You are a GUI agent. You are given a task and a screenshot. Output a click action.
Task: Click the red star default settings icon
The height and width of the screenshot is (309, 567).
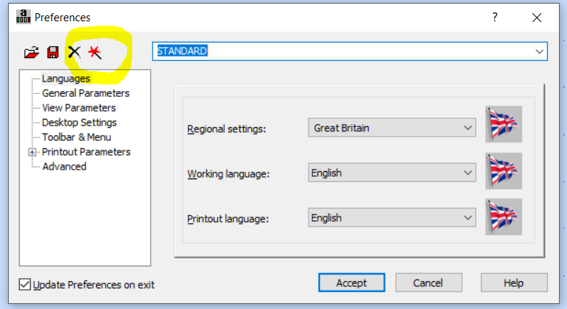pos(95,52)
